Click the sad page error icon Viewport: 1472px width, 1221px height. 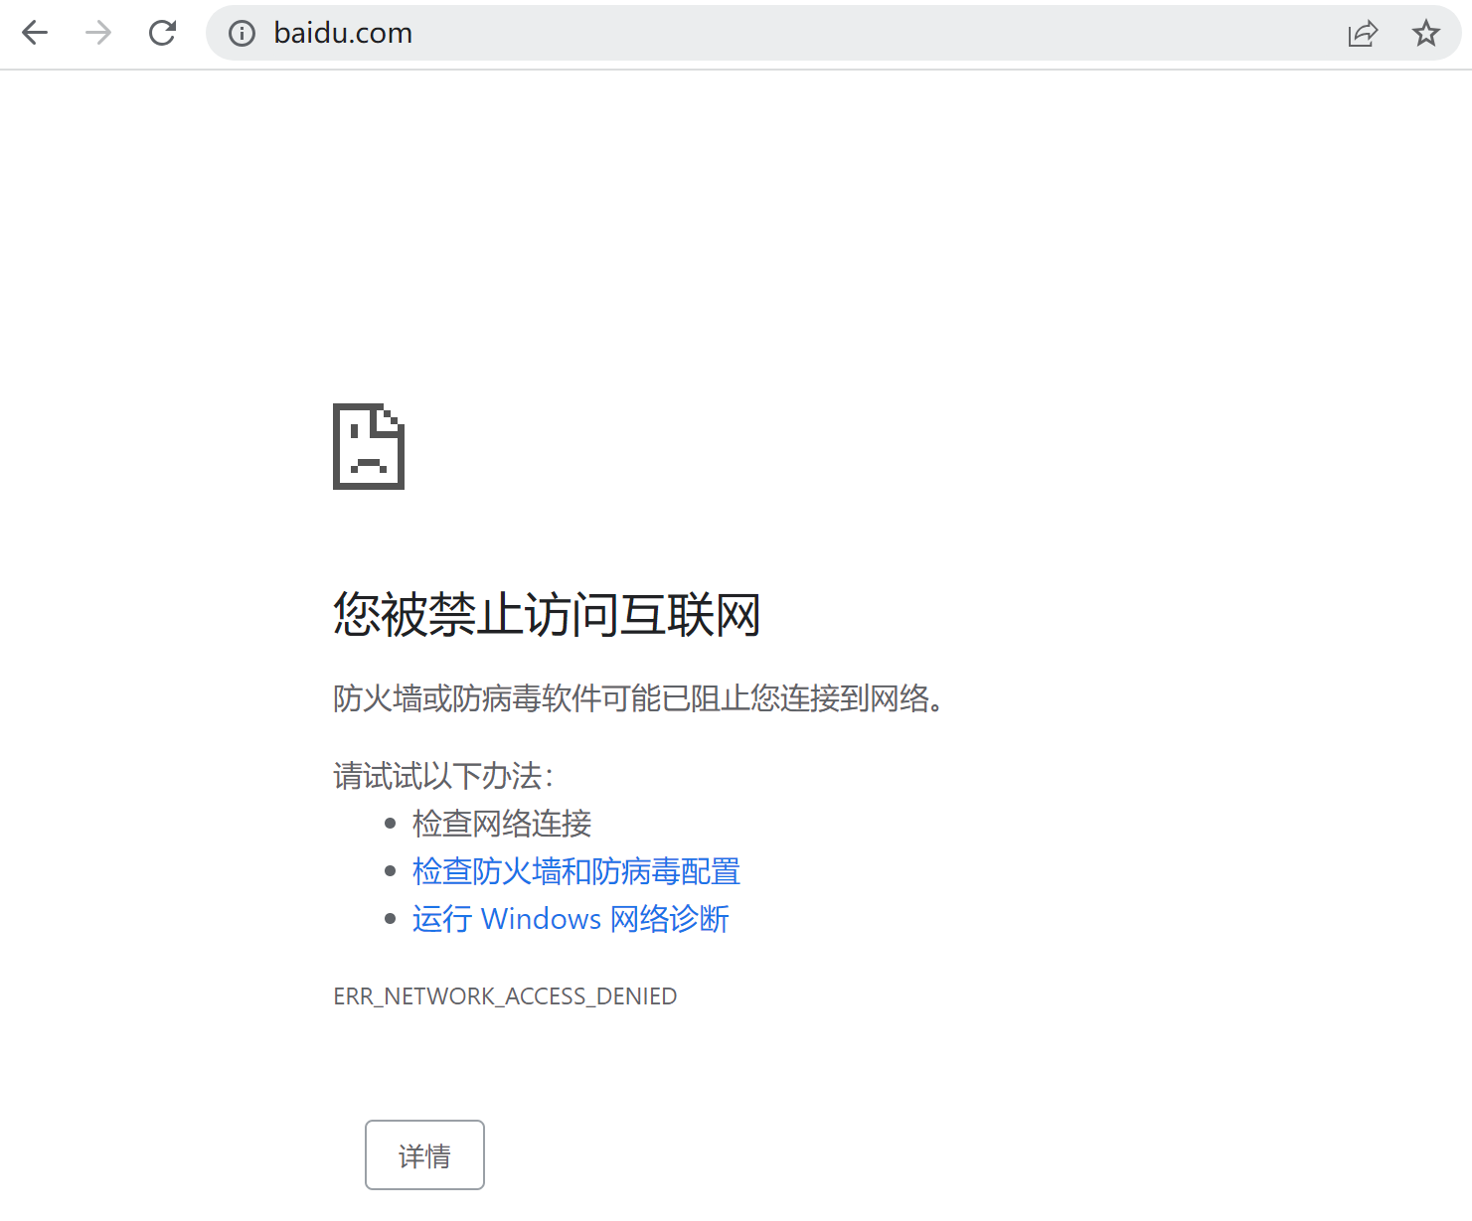tap(369, 446)
